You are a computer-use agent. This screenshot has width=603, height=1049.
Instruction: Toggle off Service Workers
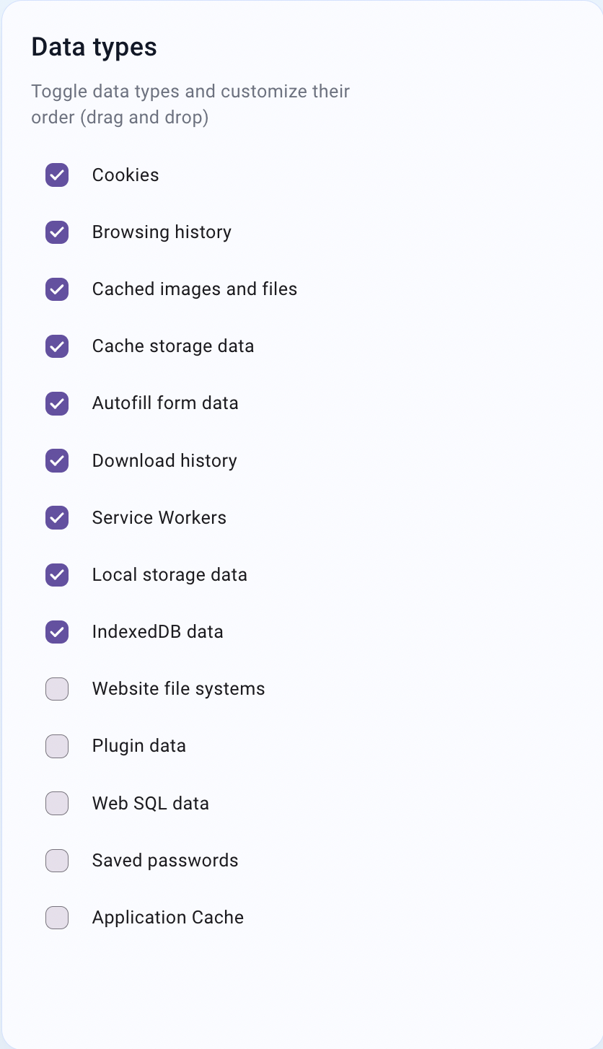click(56, 517)
